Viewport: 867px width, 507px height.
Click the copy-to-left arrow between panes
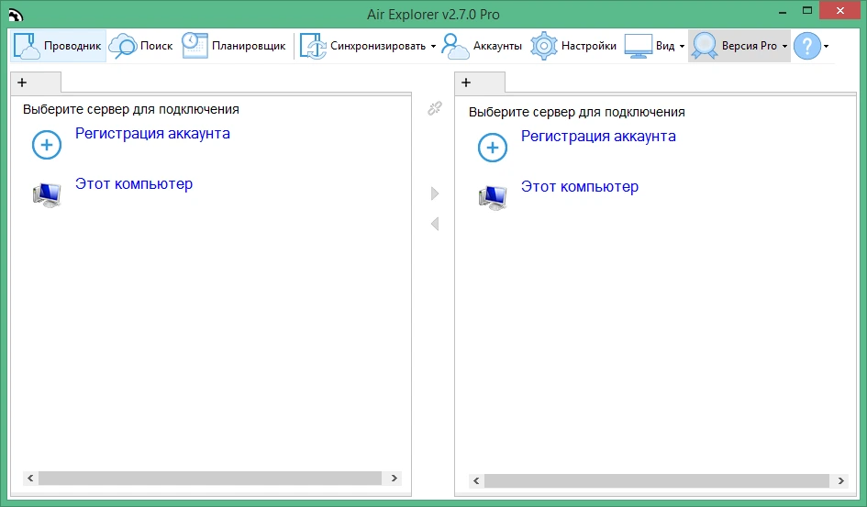[x=435, y=224]
